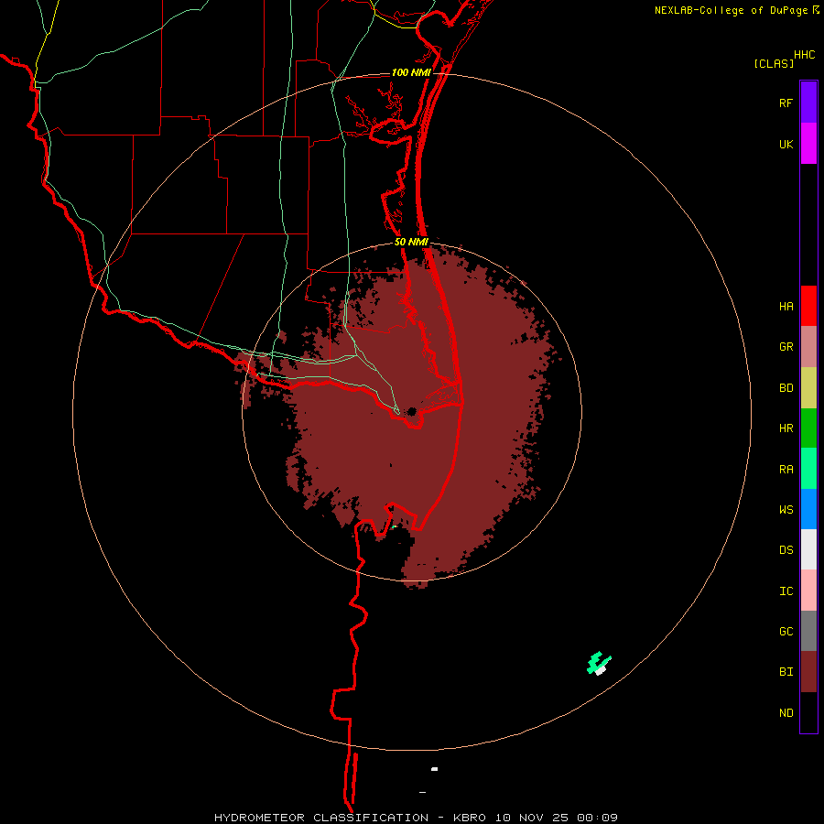Click the IC legend label
Viewport: 824px width, 824px height.
point(786,591)
